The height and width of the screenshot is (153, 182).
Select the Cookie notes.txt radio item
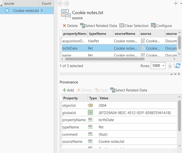pyautogui.click(x=7, y=11)
